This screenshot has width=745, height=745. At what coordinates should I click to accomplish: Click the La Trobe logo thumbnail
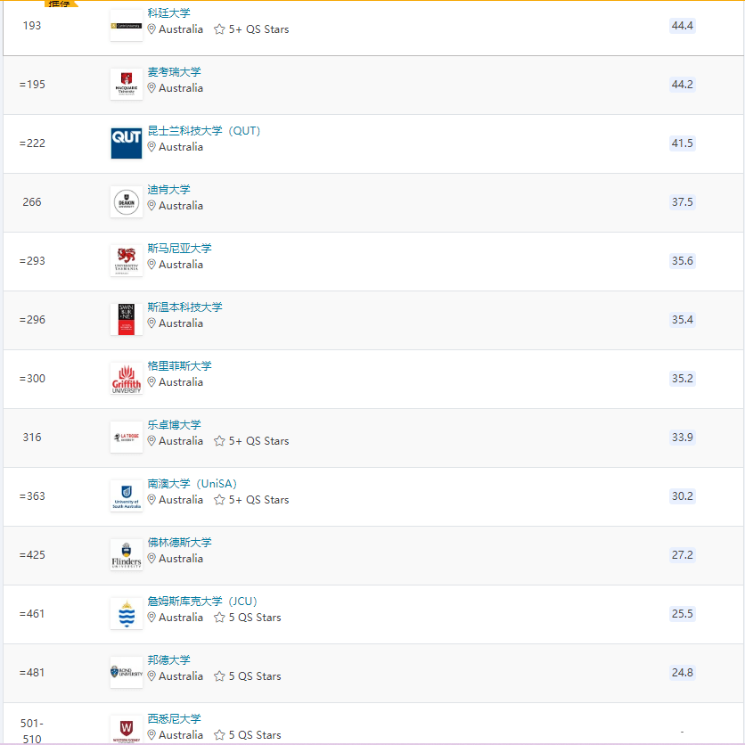(x=127, y=438)
